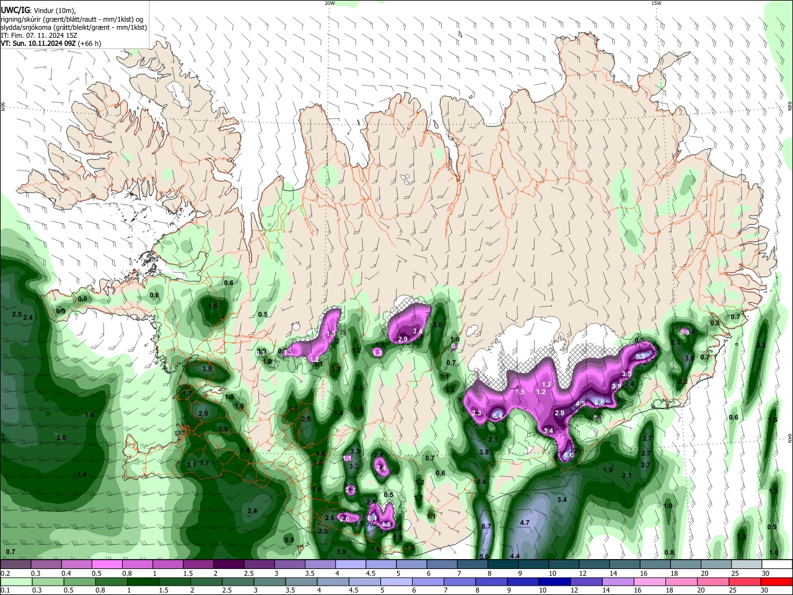Click the light violet 14 mm rain swatch

point(618,582)
